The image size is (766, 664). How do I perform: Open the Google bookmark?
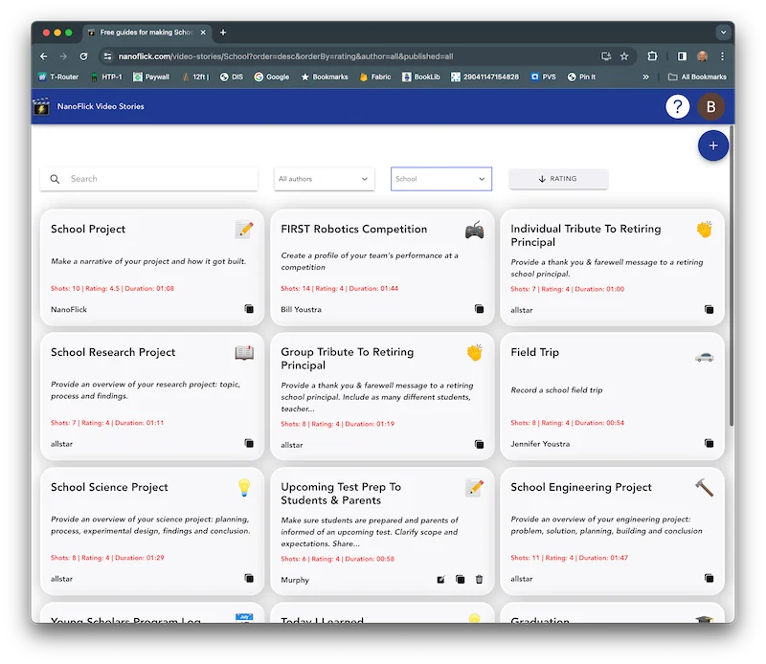tap(272, 77)
